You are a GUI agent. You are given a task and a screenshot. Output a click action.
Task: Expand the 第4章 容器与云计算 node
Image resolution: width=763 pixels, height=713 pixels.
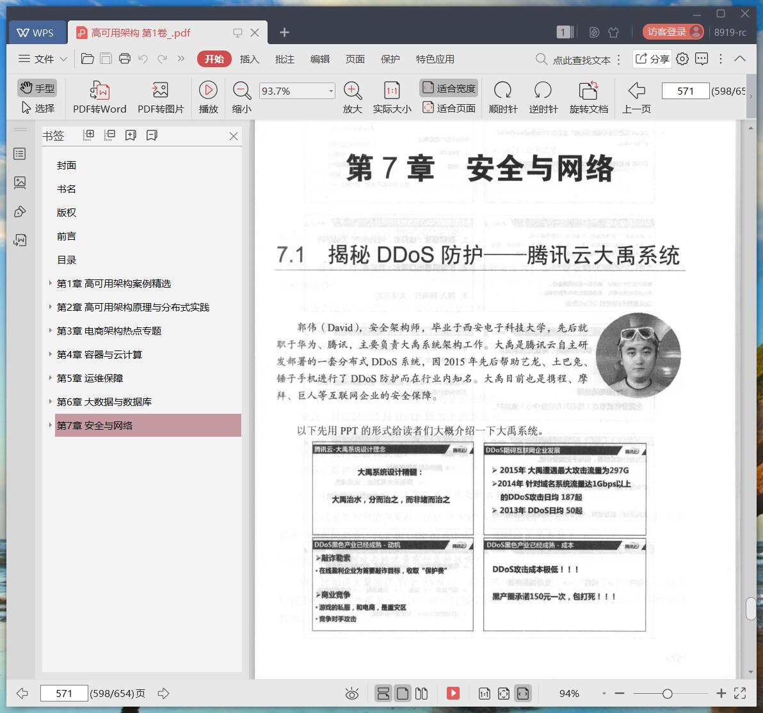point(50,354)
